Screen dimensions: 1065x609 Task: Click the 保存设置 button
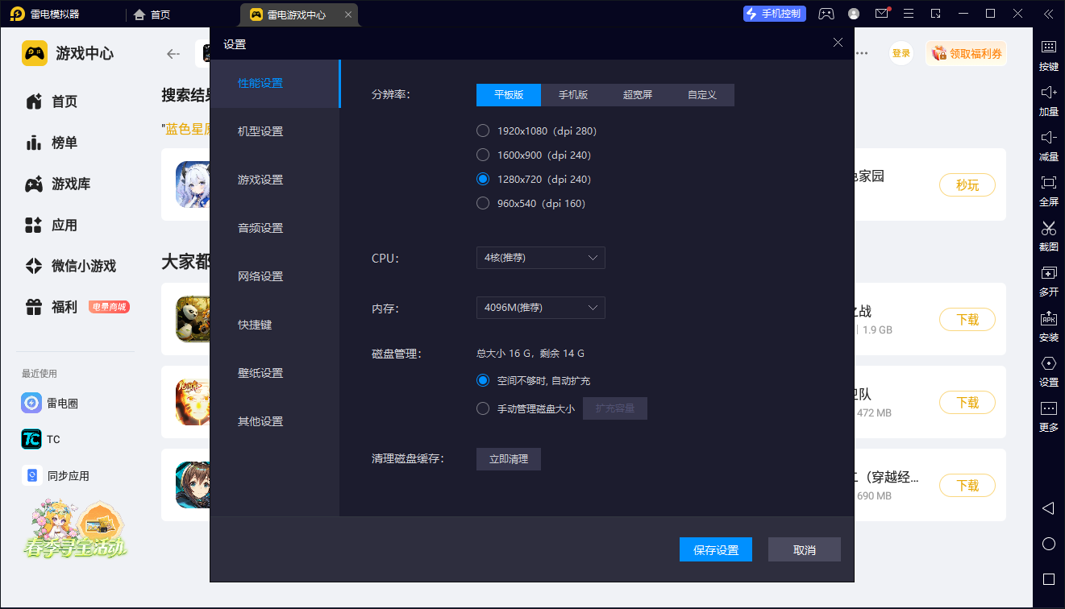point(716,549)
